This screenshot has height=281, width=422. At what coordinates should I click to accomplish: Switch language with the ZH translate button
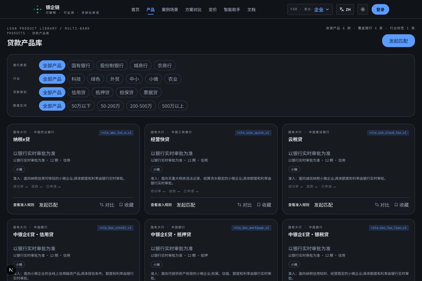pyautogui.click(x=345, y=9)
